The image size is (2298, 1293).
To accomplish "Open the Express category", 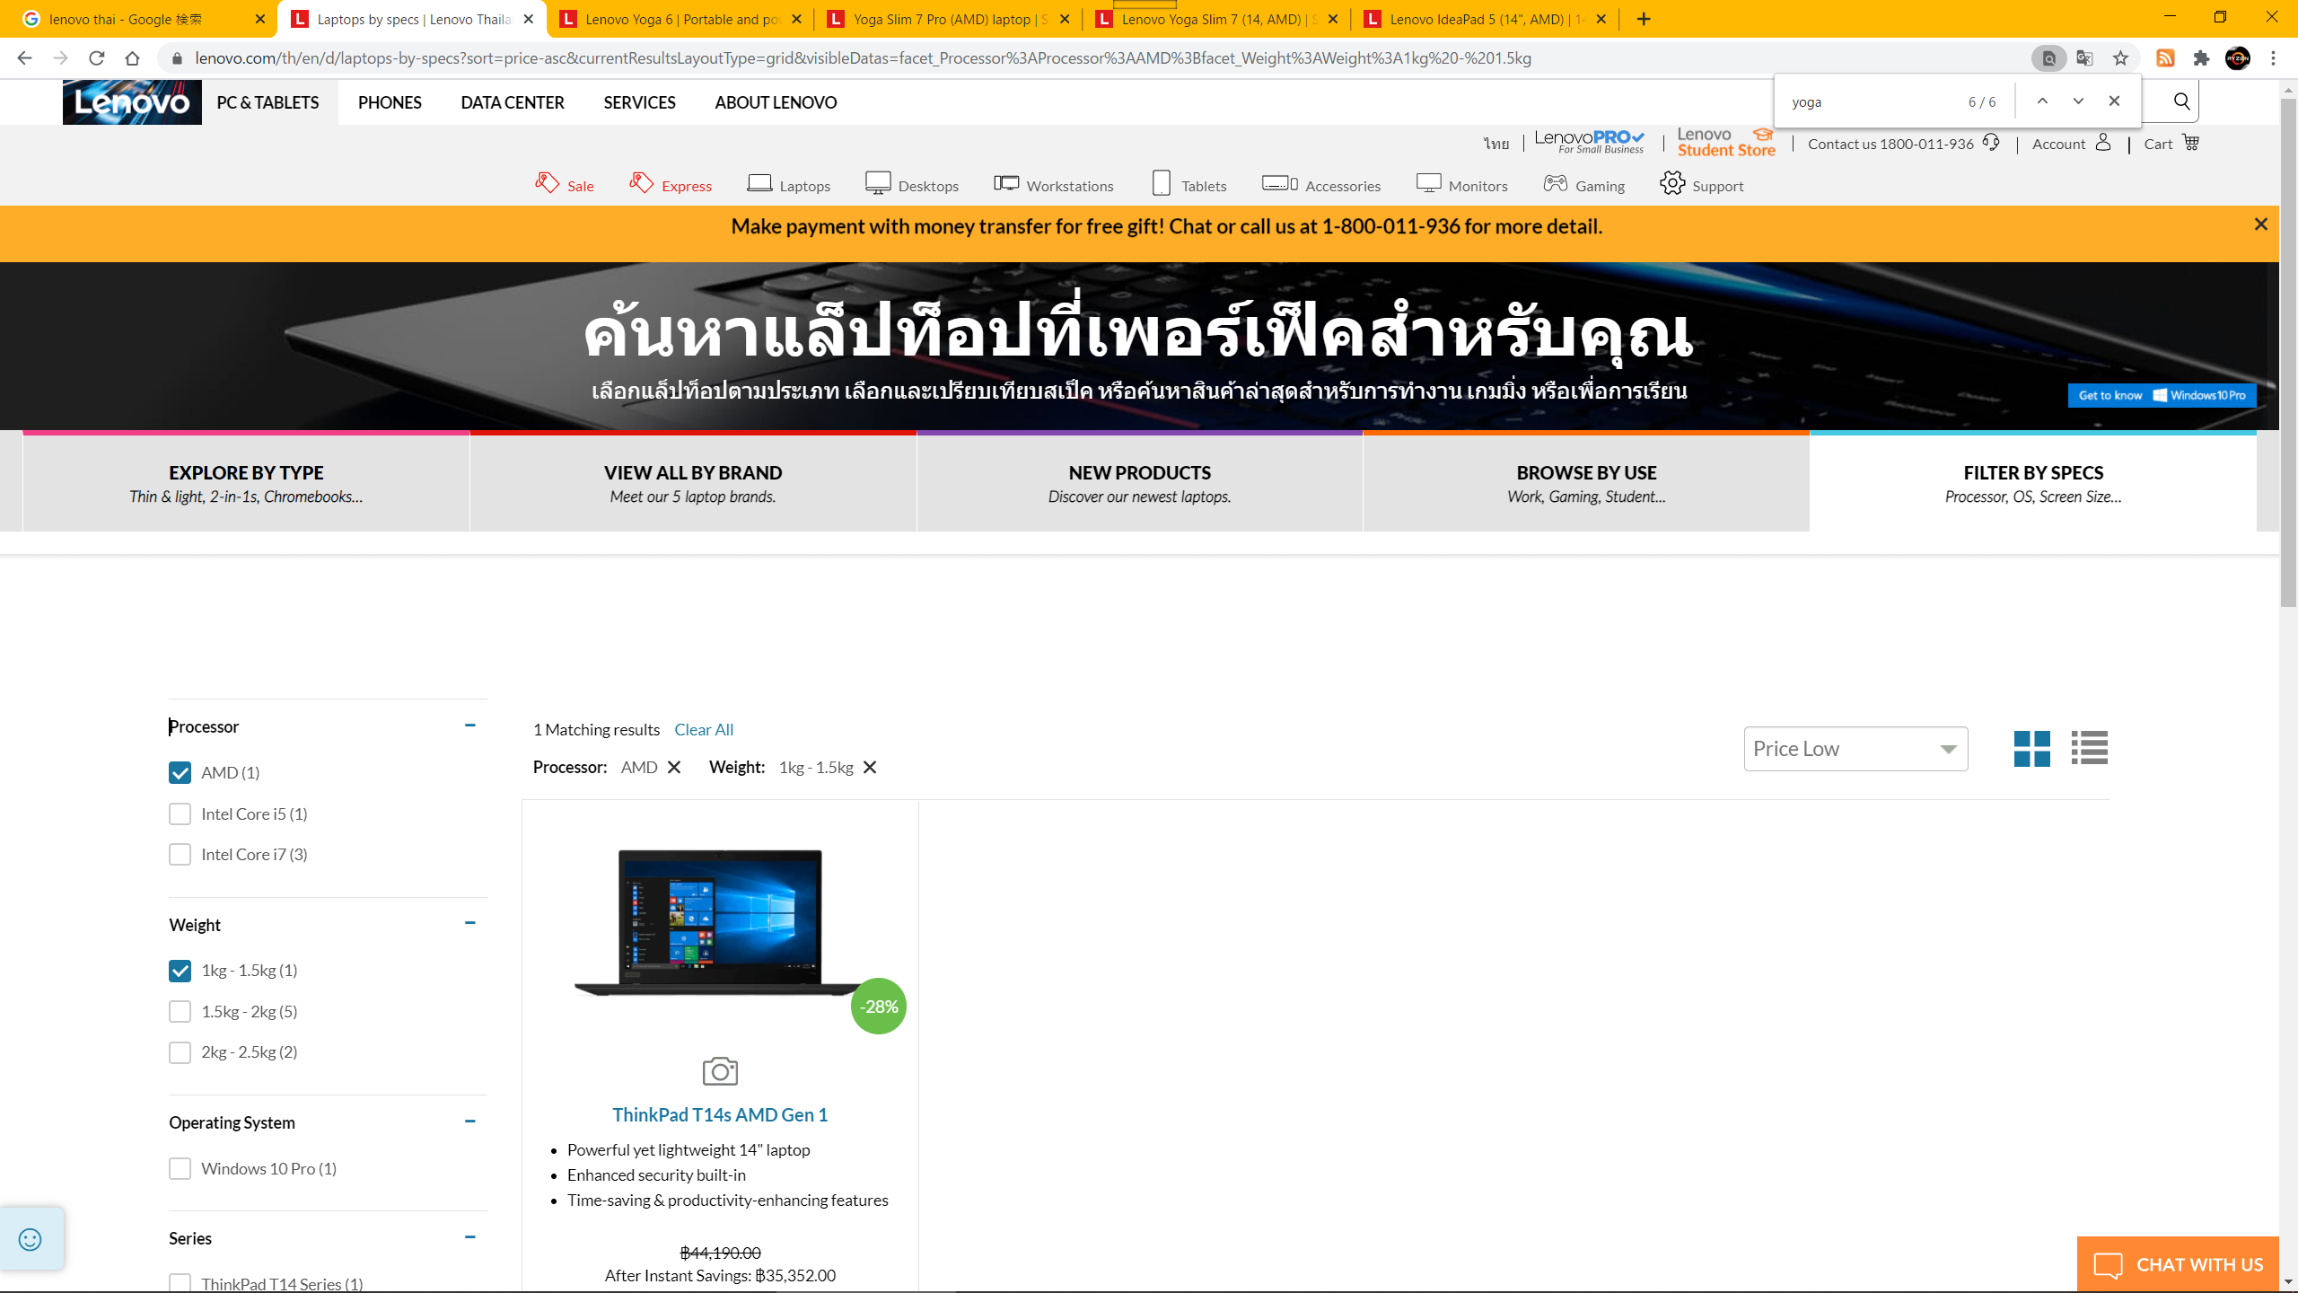I will point(671,184).
